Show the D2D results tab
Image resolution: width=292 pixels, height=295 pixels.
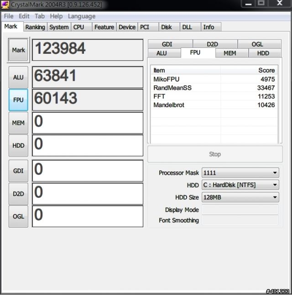click(215, 44)
